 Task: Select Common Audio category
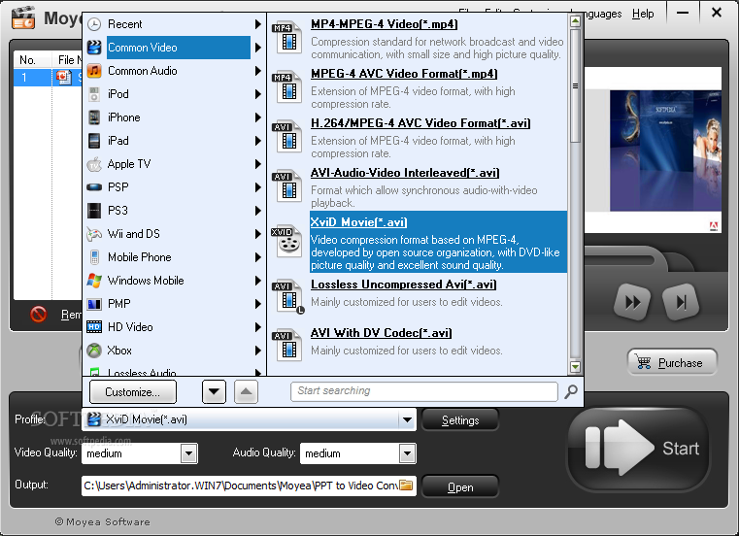(x=175, y=71)
